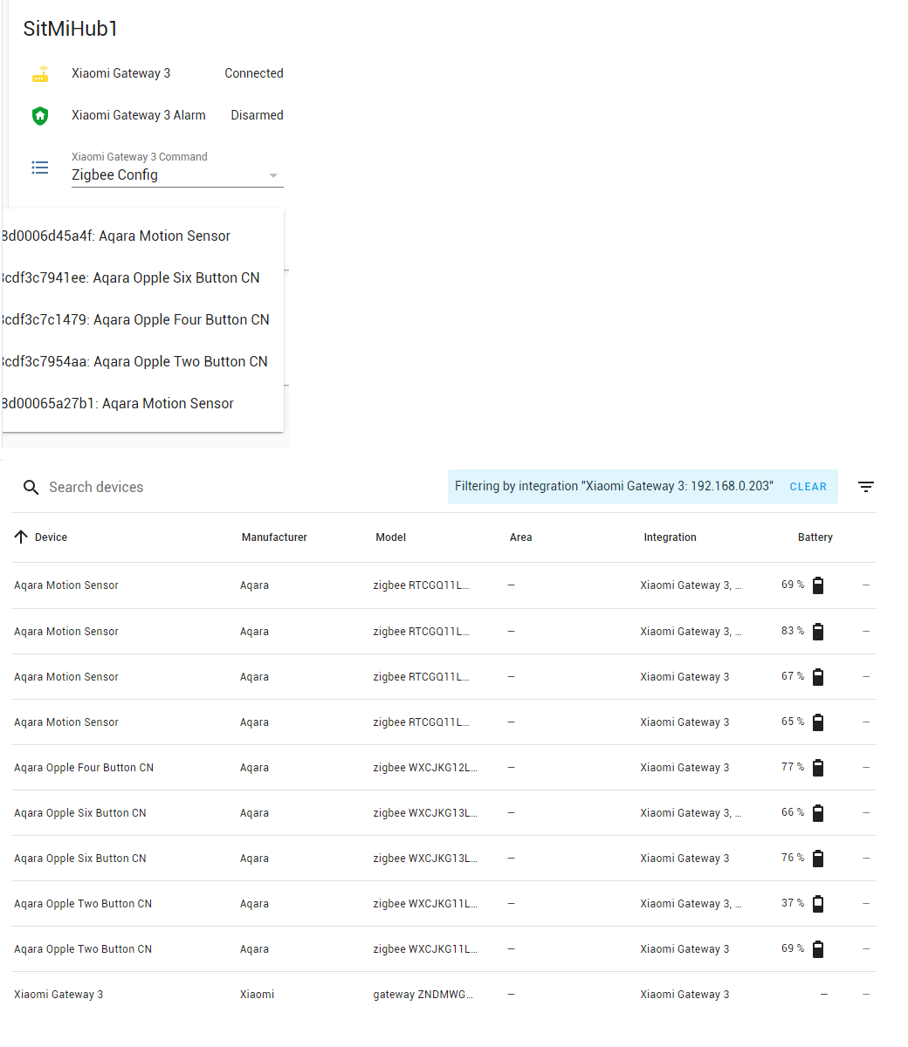Click the battery icon showing 76 %
Viewport: 908px width, 1047px height.
(818, 859)
